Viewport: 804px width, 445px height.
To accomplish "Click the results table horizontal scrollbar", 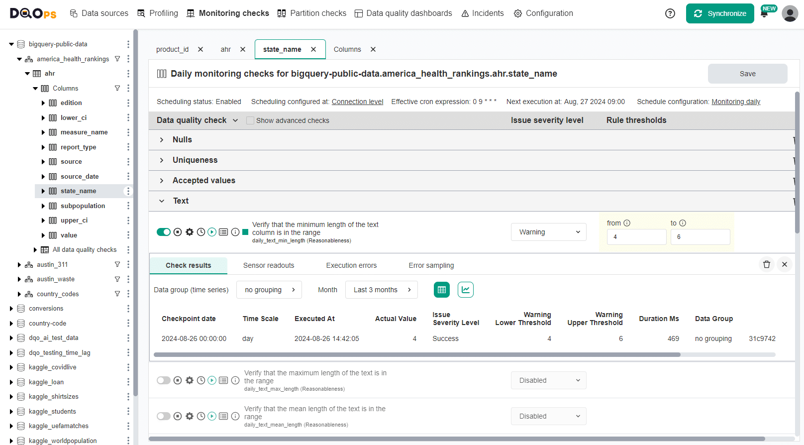I will coord(417,355).
